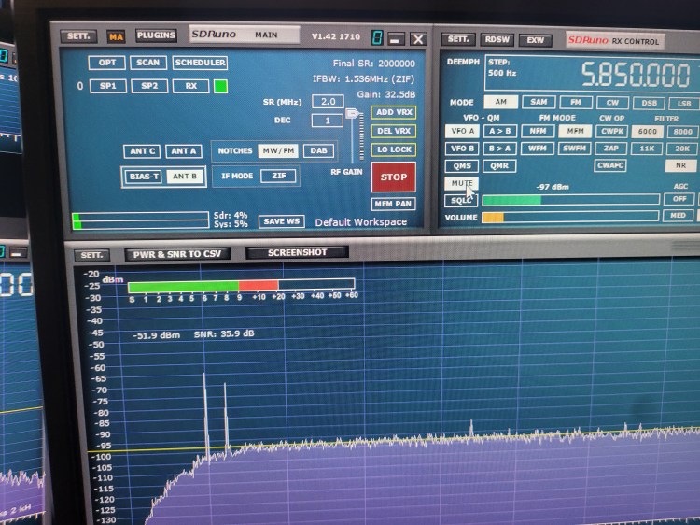Select DSB mode
700x525 pixels.
point(649,103)
